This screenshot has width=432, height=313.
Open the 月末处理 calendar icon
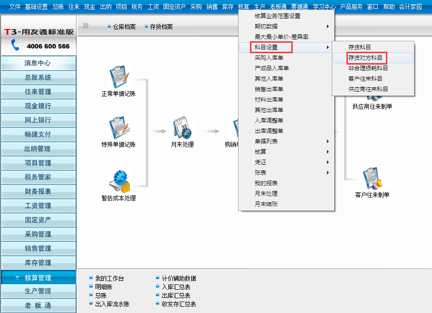coord(182,127)
